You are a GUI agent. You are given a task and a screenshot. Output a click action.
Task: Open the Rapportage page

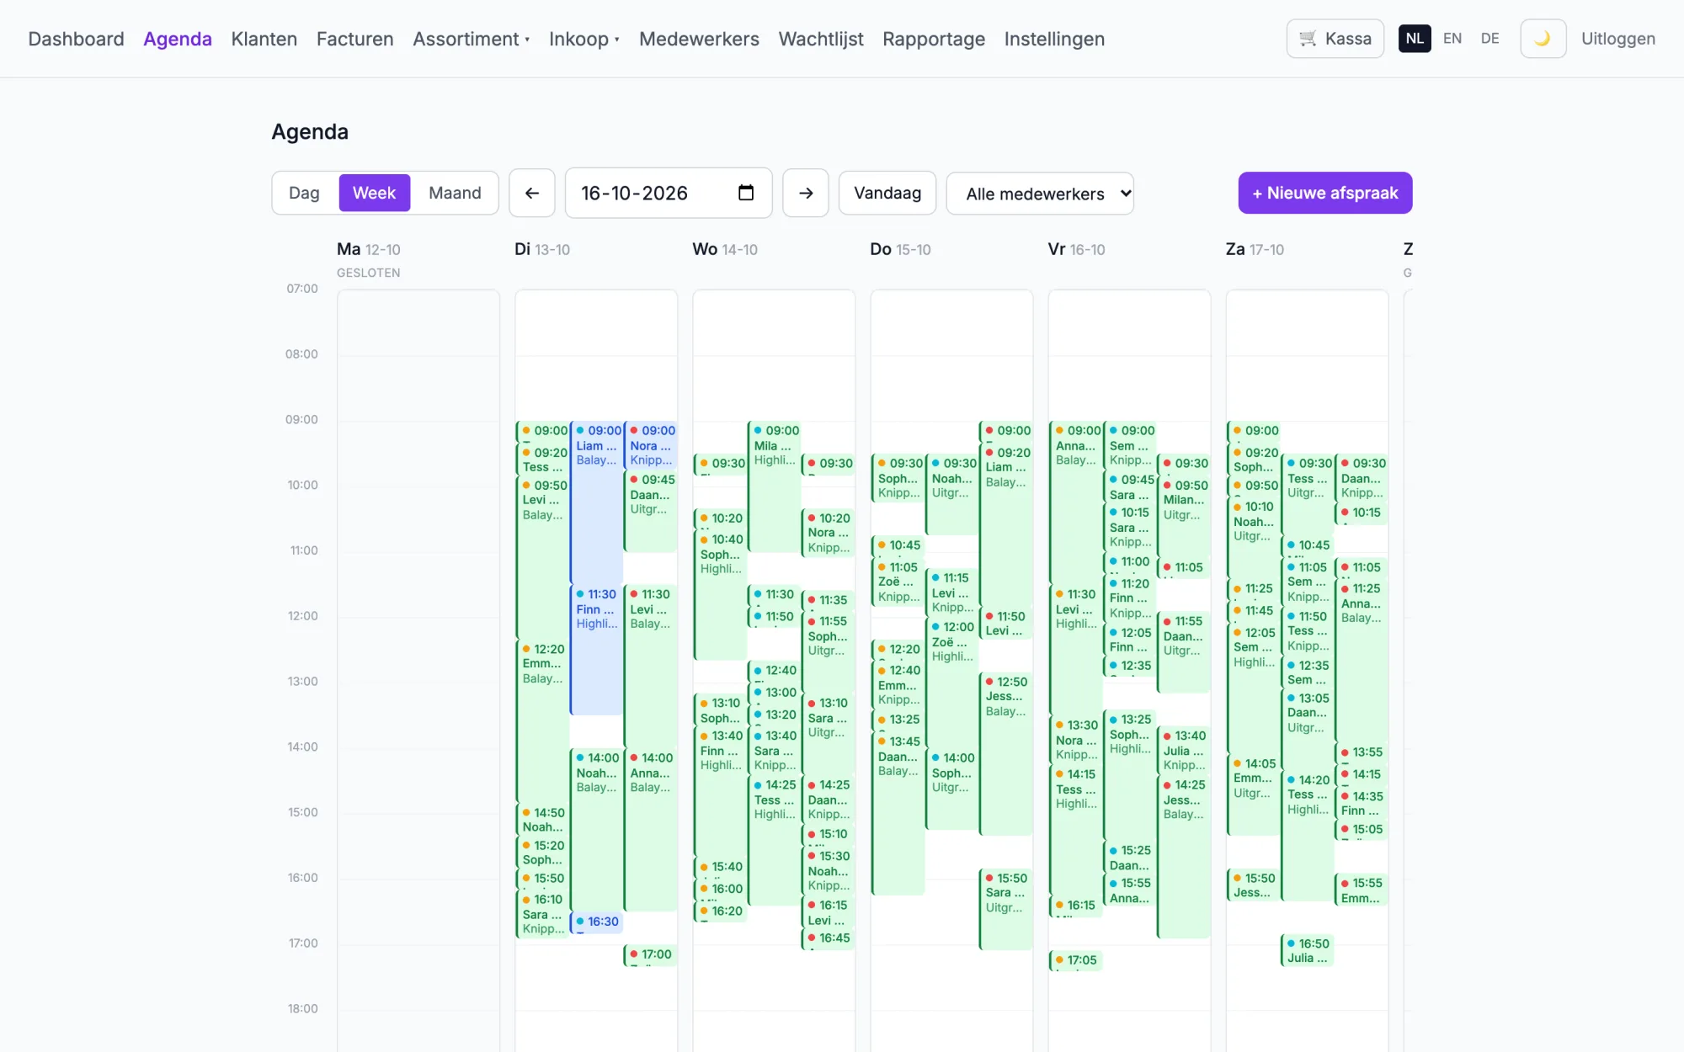(x=934, y=39)
